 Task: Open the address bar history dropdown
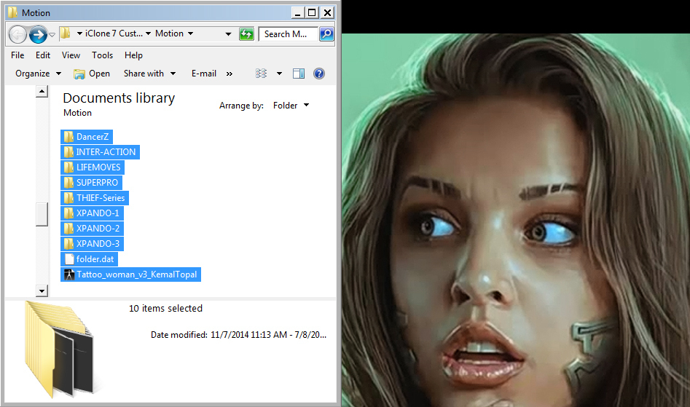point(228,33)
